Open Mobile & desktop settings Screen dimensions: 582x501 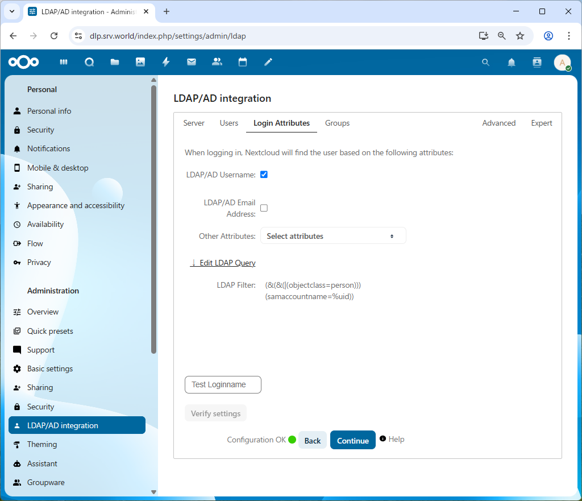[77, 168]
